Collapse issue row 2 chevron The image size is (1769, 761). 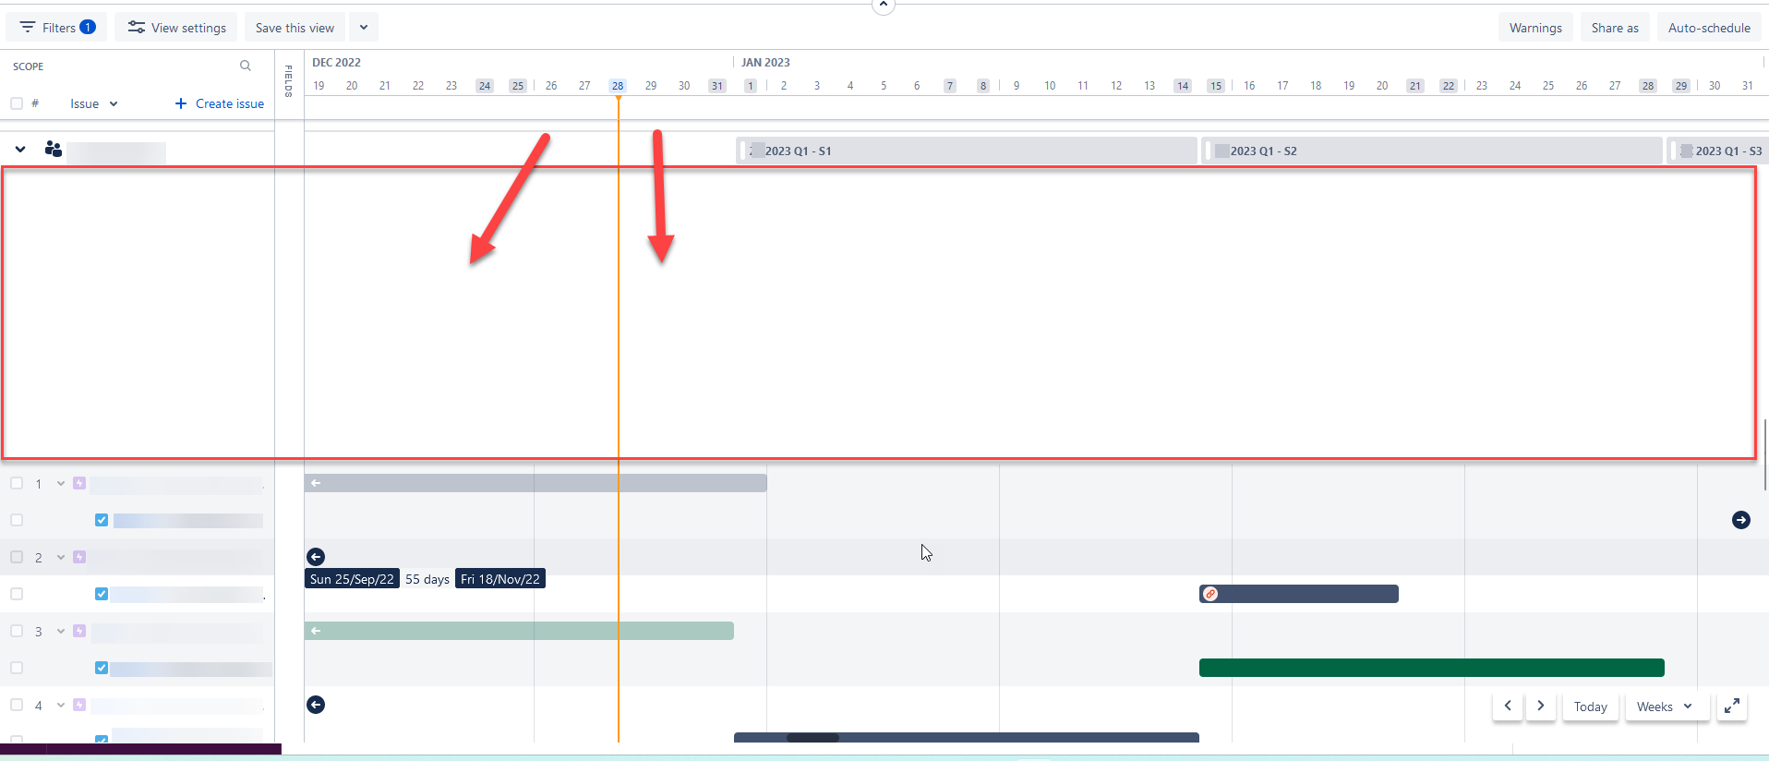pyautogui.click(x=61, y=557)
